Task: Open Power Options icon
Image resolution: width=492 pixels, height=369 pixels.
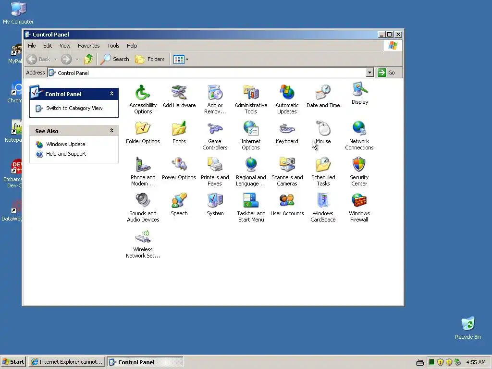Action: [x=179, y=169]
